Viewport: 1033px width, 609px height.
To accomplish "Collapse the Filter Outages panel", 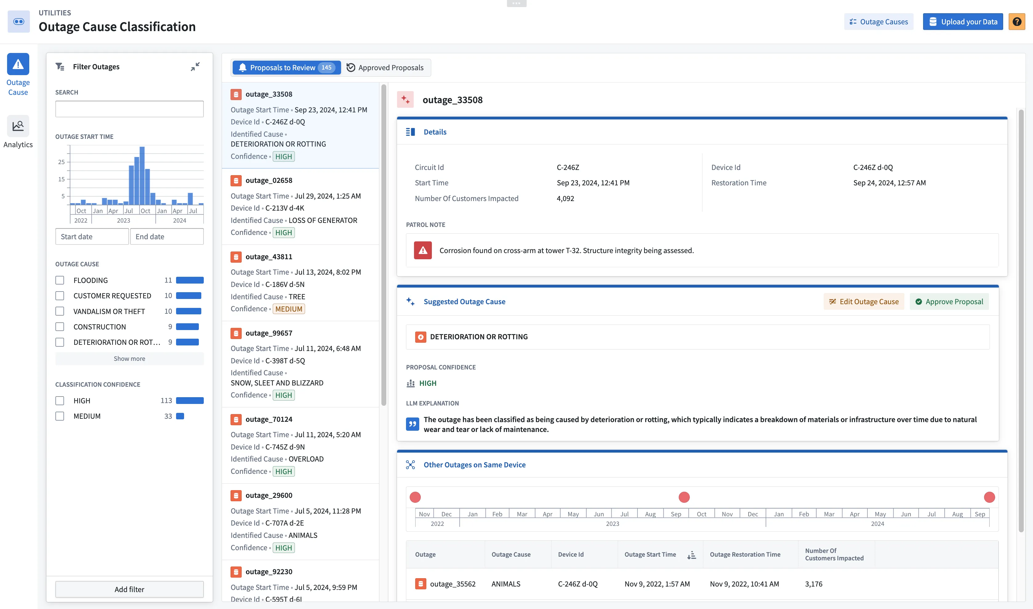I will [195, 67].
